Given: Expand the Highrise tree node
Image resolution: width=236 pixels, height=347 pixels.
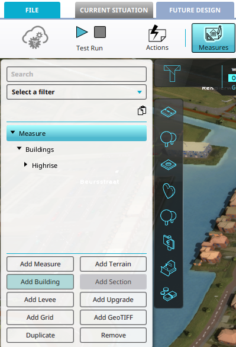Looking at the screenshot, I should 26,164.
